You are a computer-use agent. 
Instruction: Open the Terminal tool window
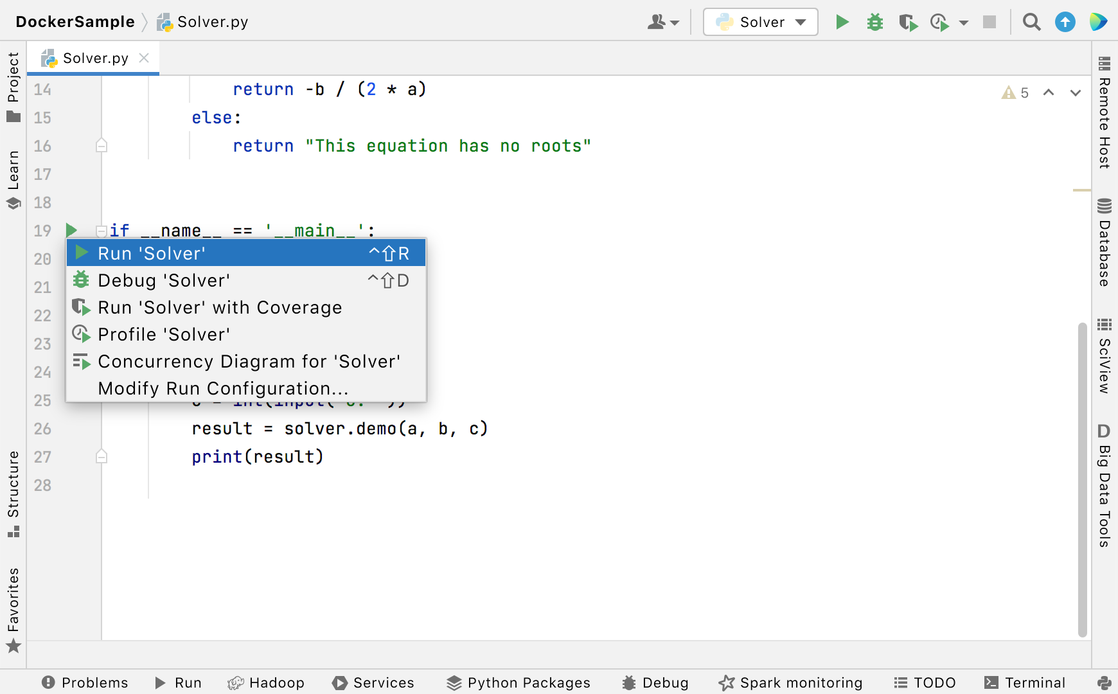[1025, 682]
